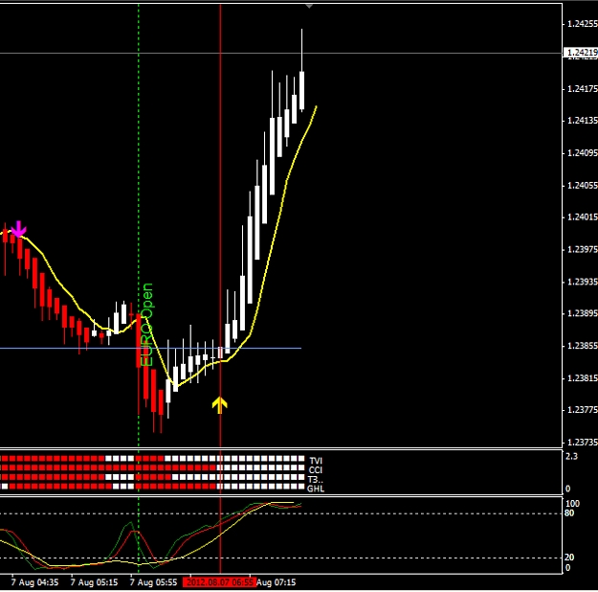This screenshot has height=592, width=598.
Task: Click the 1.23775 price axis label
Action: tap(583, 410)
